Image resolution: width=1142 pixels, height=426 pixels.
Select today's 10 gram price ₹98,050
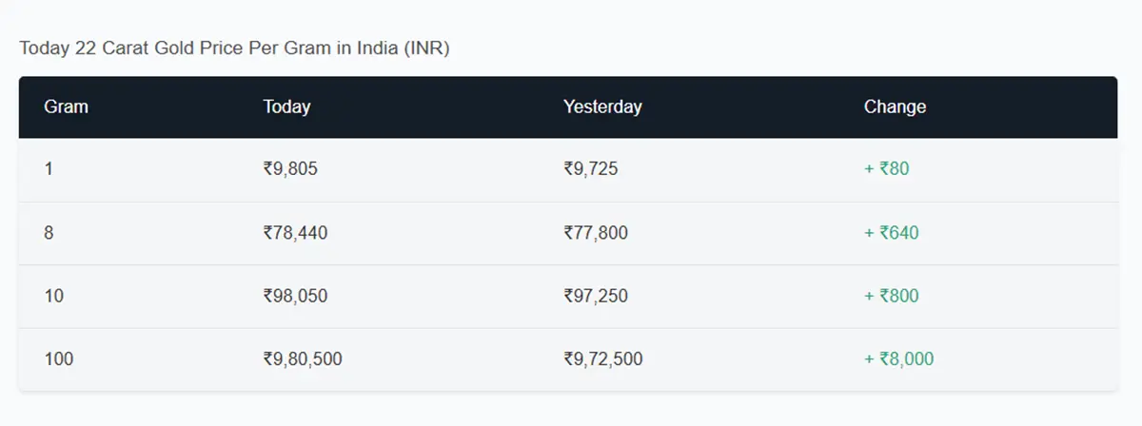[295, 296]
